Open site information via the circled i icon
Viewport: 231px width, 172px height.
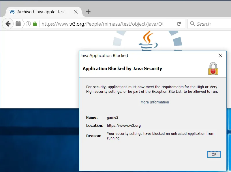(28, 24)
